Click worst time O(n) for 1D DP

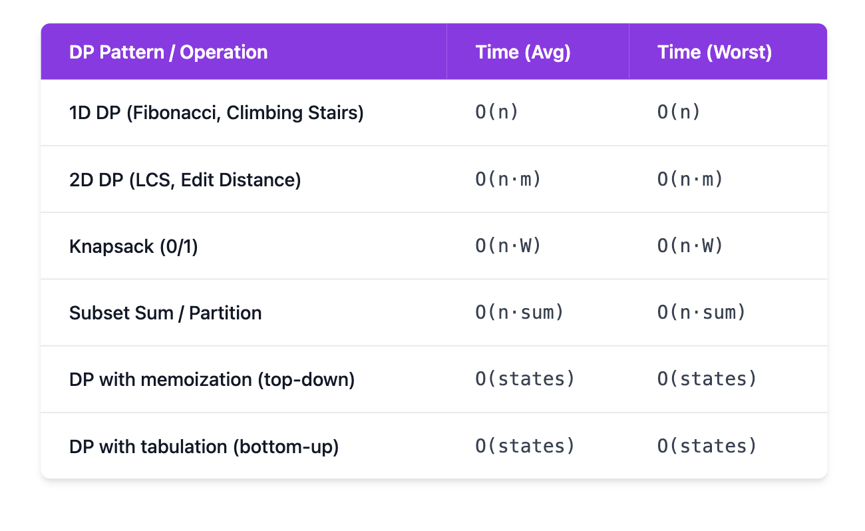coord(679,112)
